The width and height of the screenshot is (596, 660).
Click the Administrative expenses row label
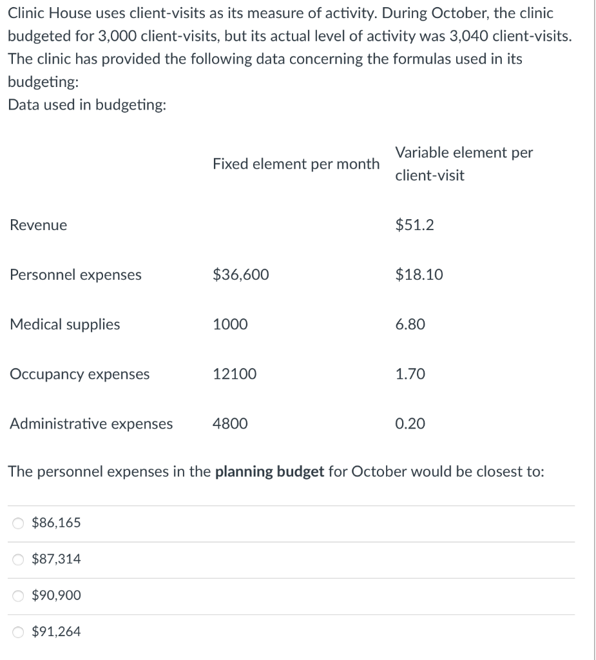(x=91, y=423)
